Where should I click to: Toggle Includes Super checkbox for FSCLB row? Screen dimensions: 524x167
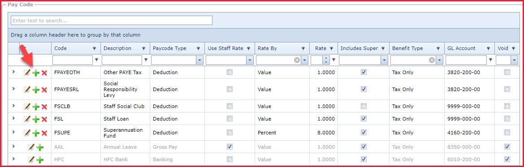point(364,106)
